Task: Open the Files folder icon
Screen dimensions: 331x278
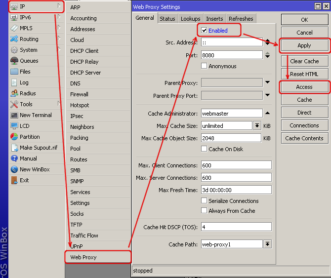Action: pyautogui.click(x=14, y=72)
